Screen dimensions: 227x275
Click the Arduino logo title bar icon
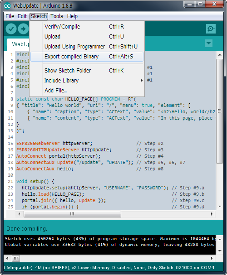[x=7, y=6]
